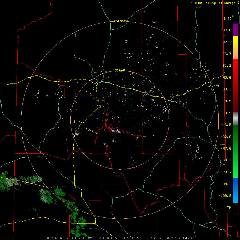Select the -0.9 scale value
This screenshot has width=240, height=240.
(227, 113)
